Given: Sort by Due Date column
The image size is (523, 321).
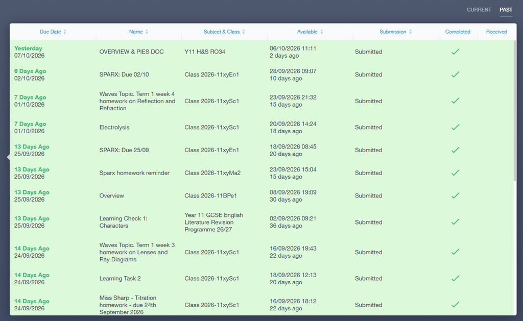Looking at the screenshot, I should (x=53, y=32).
